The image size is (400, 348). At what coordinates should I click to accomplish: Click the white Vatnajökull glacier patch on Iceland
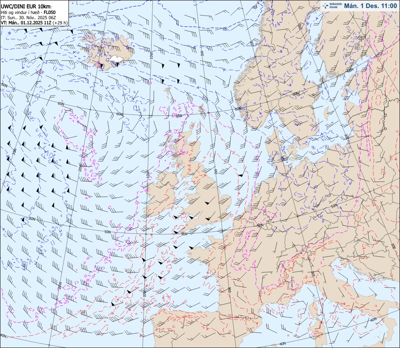click(x=117, y=59)
